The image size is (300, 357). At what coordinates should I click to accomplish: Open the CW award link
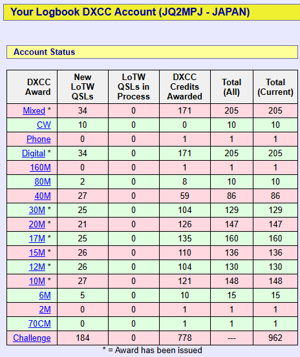[44, 125]
